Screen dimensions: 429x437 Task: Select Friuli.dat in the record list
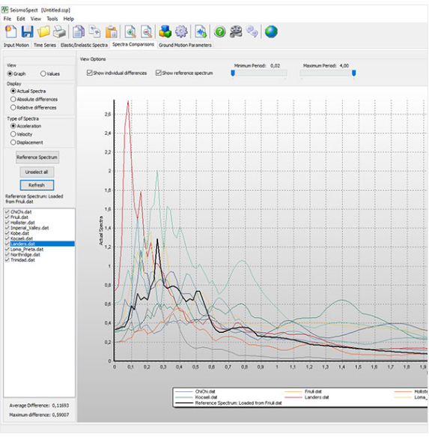19,217
